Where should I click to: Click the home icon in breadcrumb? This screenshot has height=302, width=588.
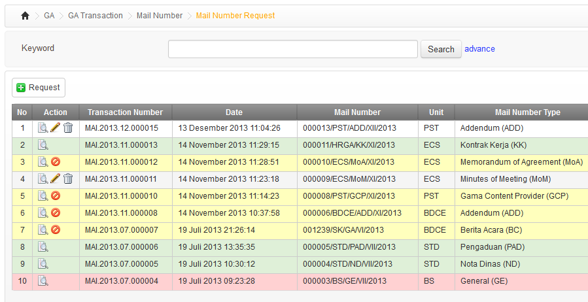point(25,16)
